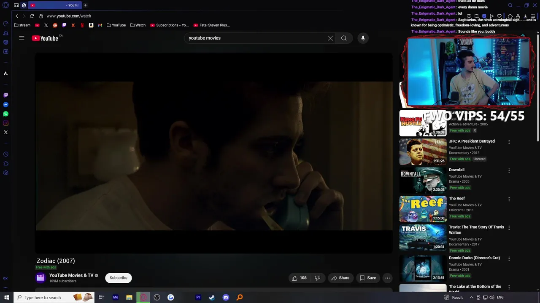Open options menu for Downfall
Viewport: 540px width, 303px height.
point(509,171)
